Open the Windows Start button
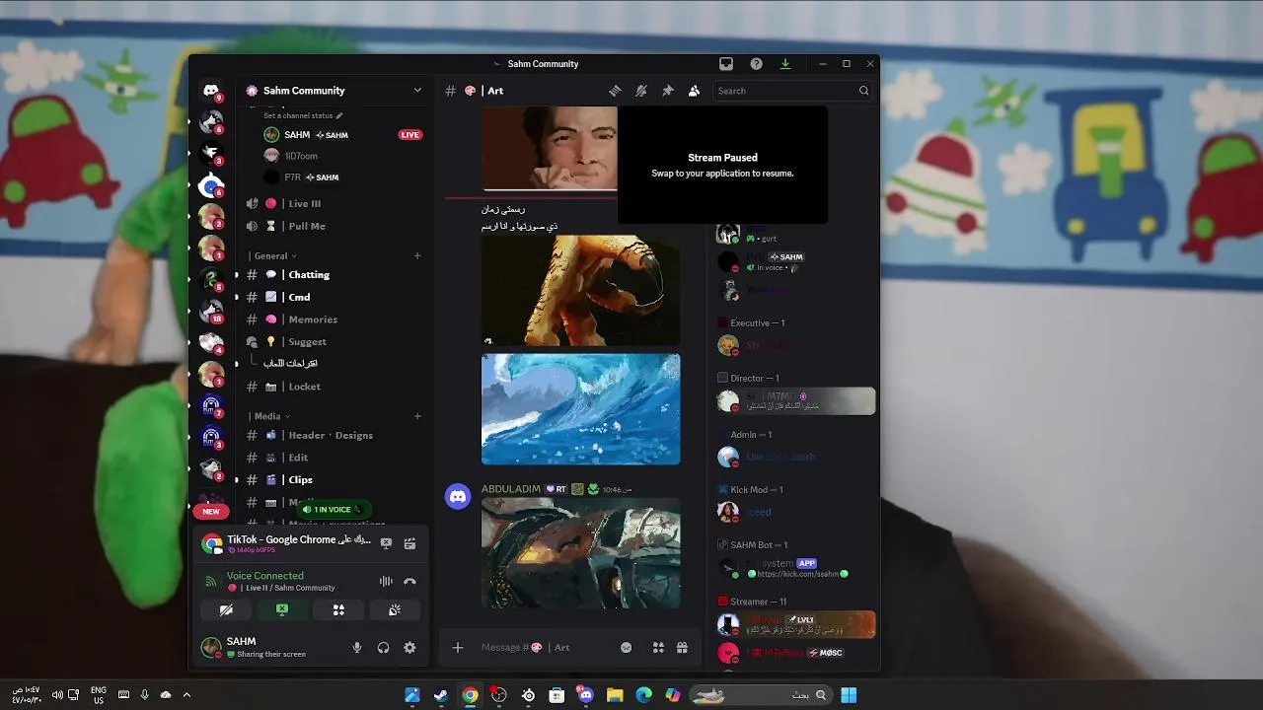1263x710 pixels. tap(849, 695)
